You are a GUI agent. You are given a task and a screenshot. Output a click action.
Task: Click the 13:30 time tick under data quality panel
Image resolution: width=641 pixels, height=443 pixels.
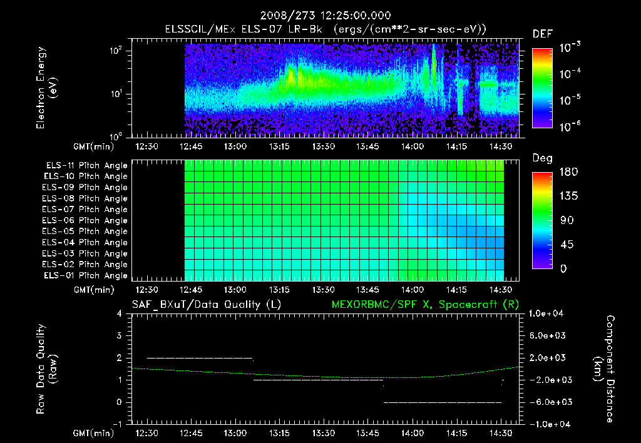coord(324,433)
